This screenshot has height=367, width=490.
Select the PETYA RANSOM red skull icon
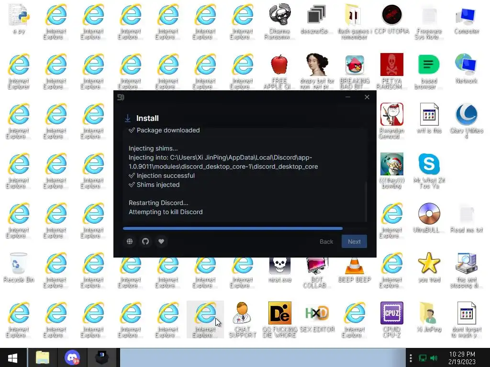[391, 71]
